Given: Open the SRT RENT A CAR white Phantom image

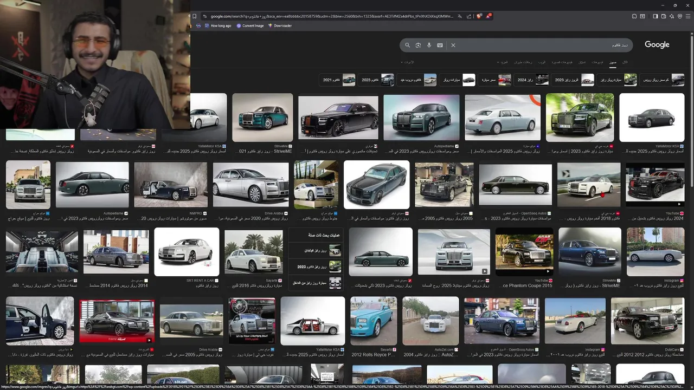Looking at the screenshot, I should pos(187,252).
